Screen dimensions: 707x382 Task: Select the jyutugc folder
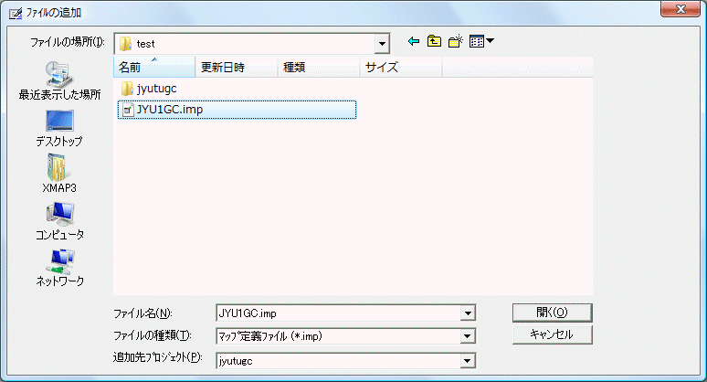[149, 89]
